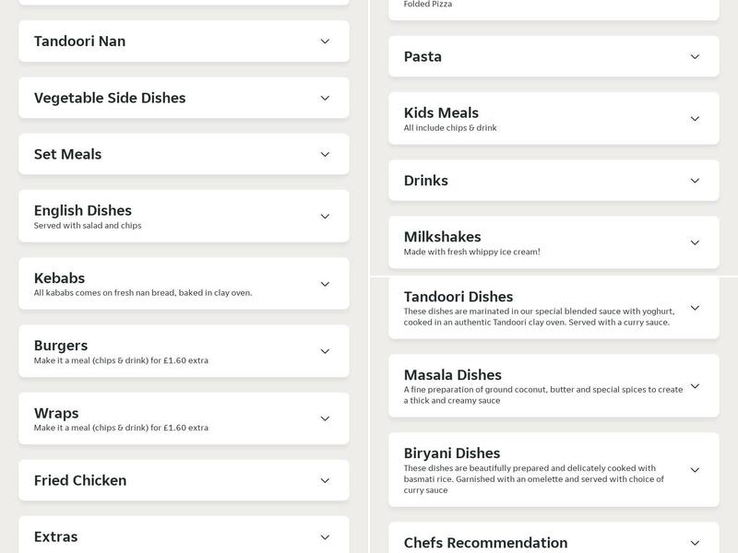
Task: Expand the Wraps menu category
Action: coord(184,418)
